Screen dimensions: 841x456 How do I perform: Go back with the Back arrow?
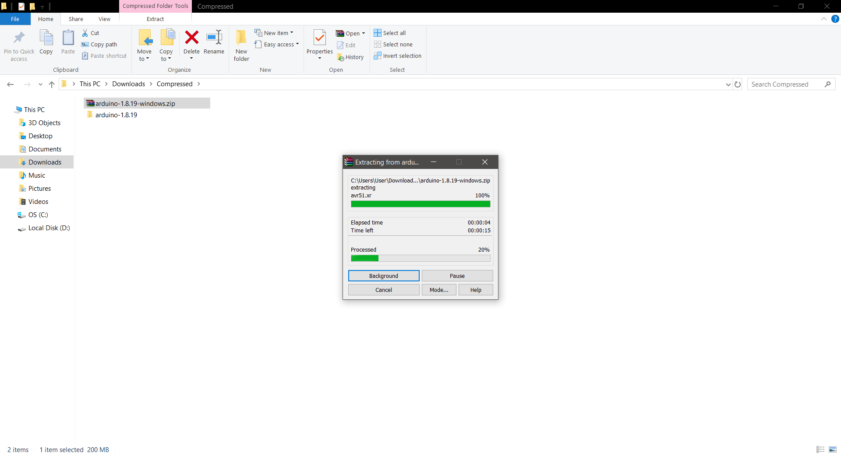pyautogui.click(x=11, y=84)
